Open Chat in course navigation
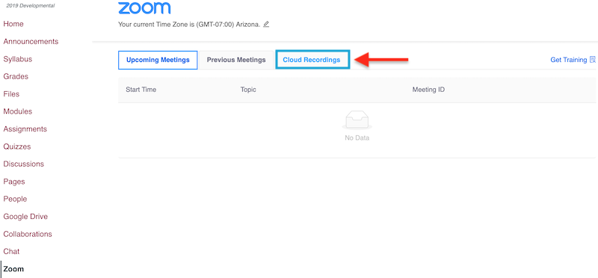The image size is (598, 278). (11, 252)
